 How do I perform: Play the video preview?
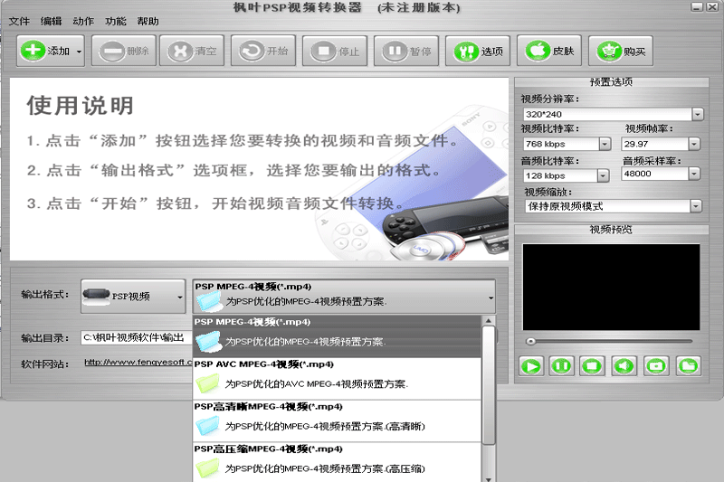[530, 366]
